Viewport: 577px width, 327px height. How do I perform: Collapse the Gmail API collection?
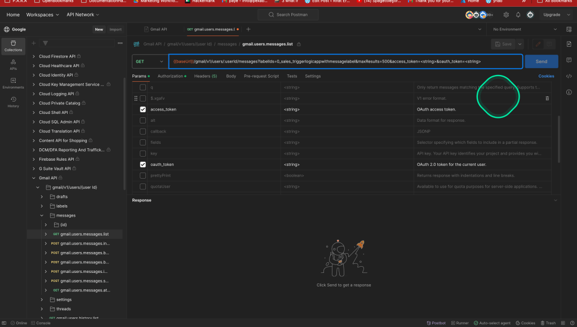click(33, 178)
